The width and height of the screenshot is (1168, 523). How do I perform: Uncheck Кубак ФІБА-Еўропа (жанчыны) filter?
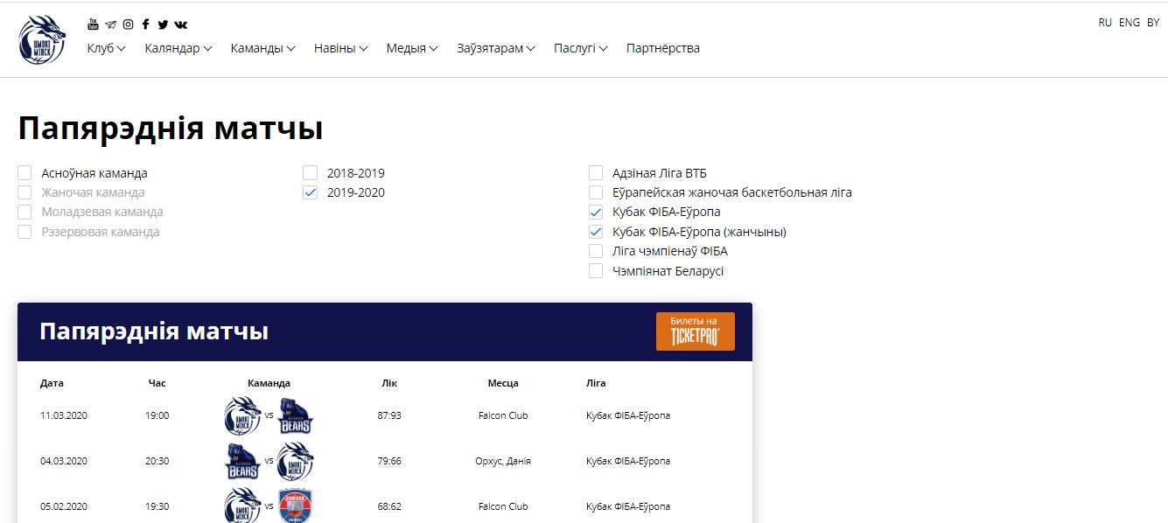[596, 232]
